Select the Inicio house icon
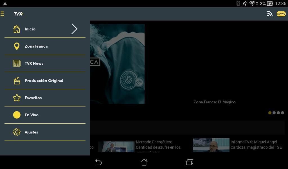The width and height of the screenshot is (288, 169). click(17, 29)
